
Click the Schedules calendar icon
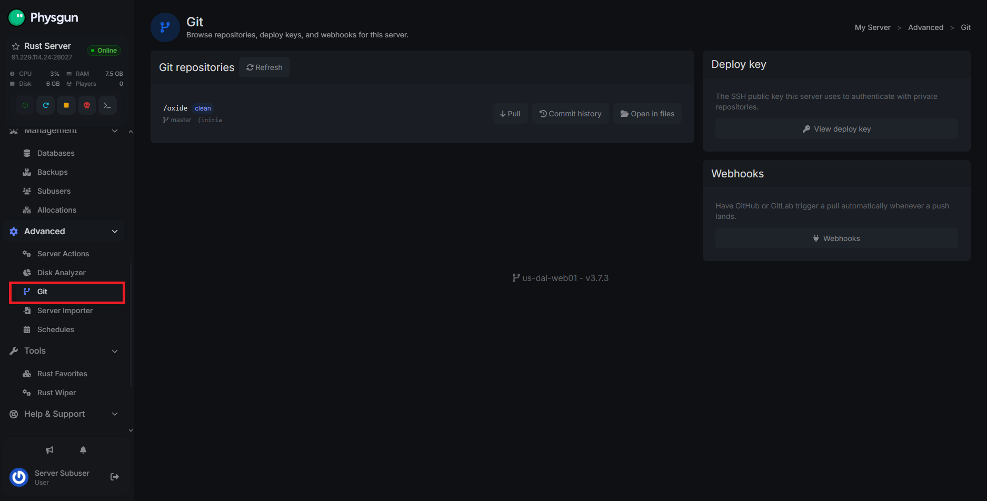(x=27, y=329)
